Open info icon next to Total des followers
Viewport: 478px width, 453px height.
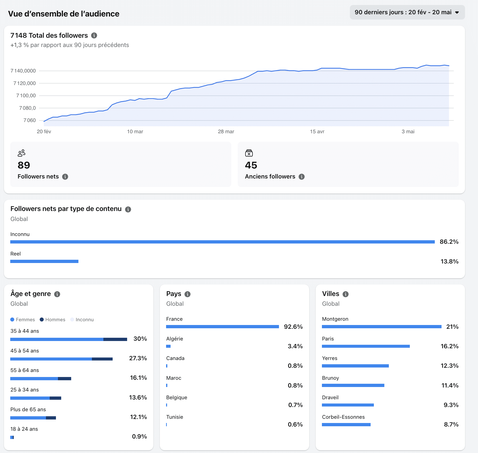click(x=94, y=35)
